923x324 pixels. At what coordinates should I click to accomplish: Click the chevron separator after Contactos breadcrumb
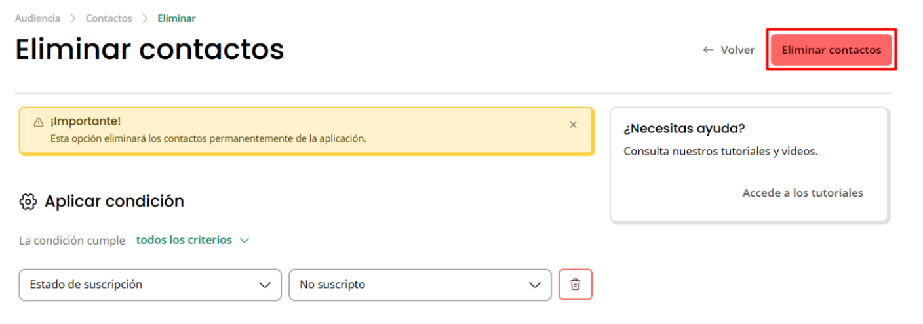(145, 18)
